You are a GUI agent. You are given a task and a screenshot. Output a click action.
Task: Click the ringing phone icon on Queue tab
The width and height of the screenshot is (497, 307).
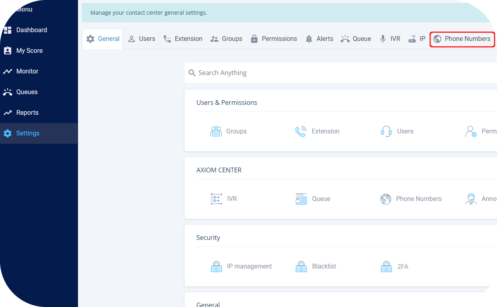[345, 39]
